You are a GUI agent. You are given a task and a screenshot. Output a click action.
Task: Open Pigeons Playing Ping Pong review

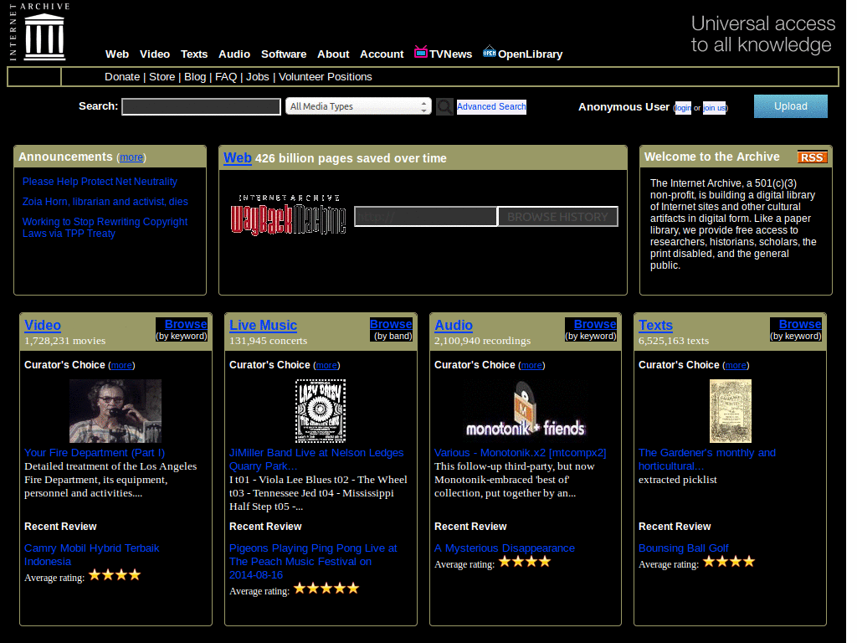[x=313, y=562]
